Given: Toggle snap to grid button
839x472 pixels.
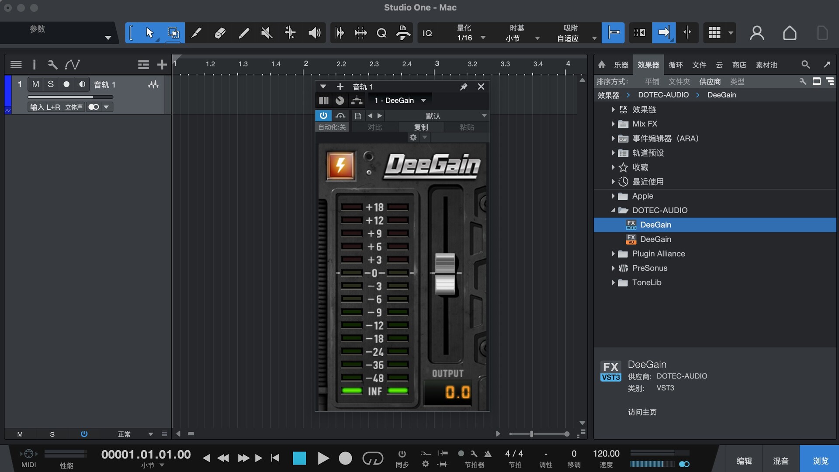Looking at the screenshot, I should click(x=613, y=33).
